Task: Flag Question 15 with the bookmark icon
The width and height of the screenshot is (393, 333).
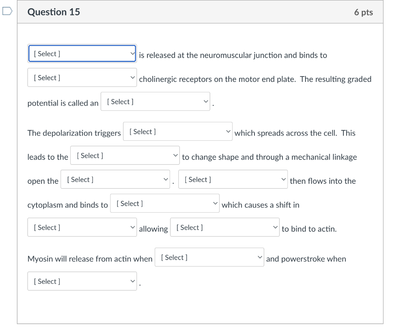Action: (x=7, y=12)
